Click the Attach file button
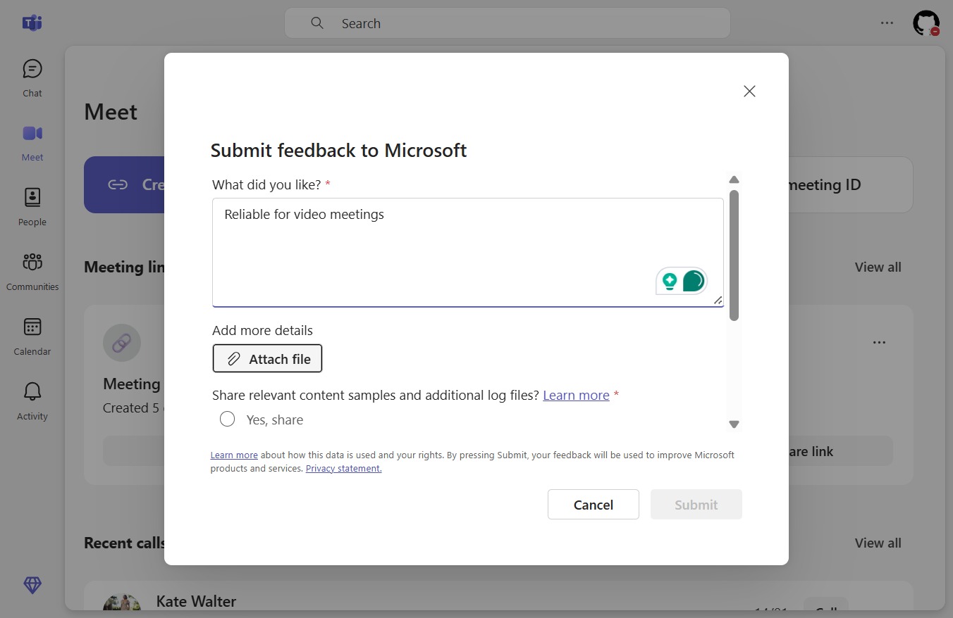Screen dimensions: 953x618 click(x=267, y=358)
